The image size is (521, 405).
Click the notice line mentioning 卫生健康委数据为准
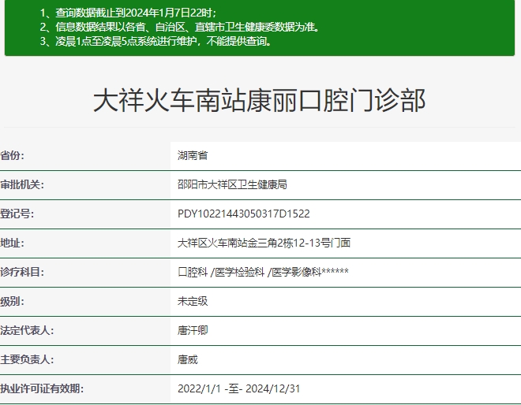180,27
